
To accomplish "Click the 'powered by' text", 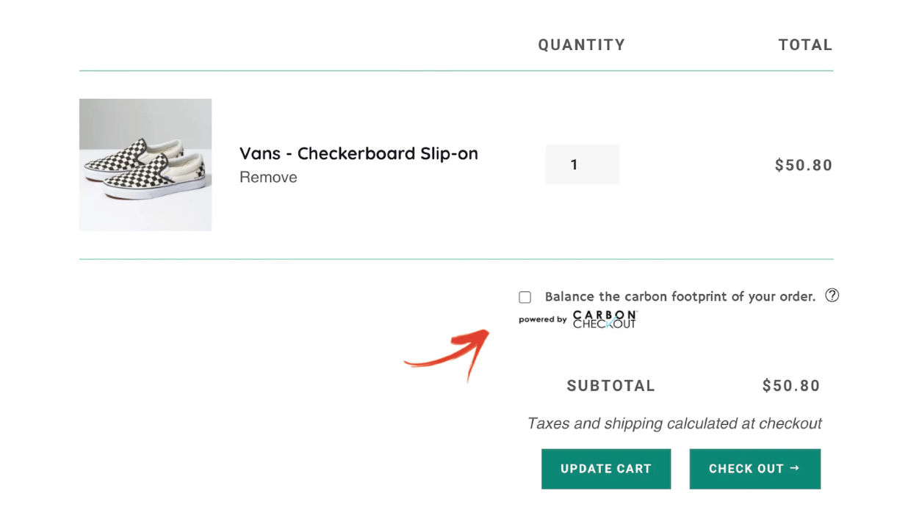I will (542, 320).
